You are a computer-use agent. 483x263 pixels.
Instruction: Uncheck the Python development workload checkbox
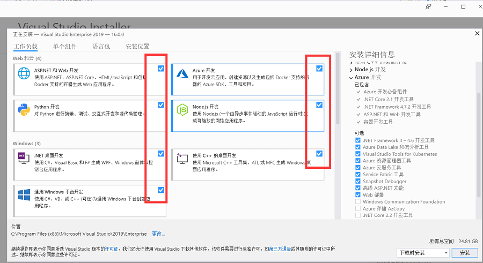pos(161,105)
